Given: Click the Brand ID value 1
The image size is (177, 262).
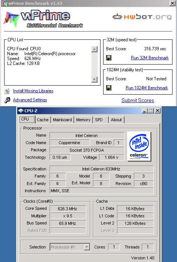Looking at the screenshot, I should point(119,143).
